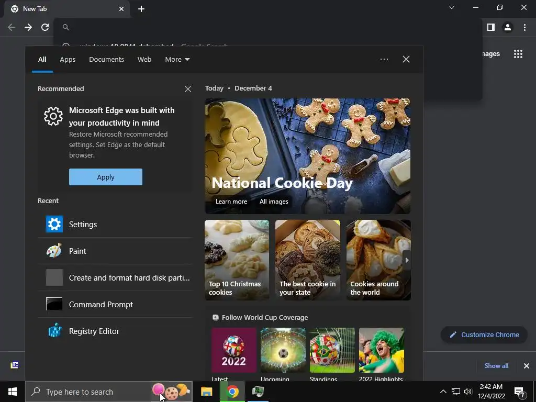The image size is (536, 402).
Task: Dismiss the Recommended section
Action: click(188, 89)
